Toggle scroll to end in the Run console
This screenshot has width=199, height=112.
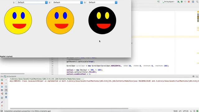point(6,90)
